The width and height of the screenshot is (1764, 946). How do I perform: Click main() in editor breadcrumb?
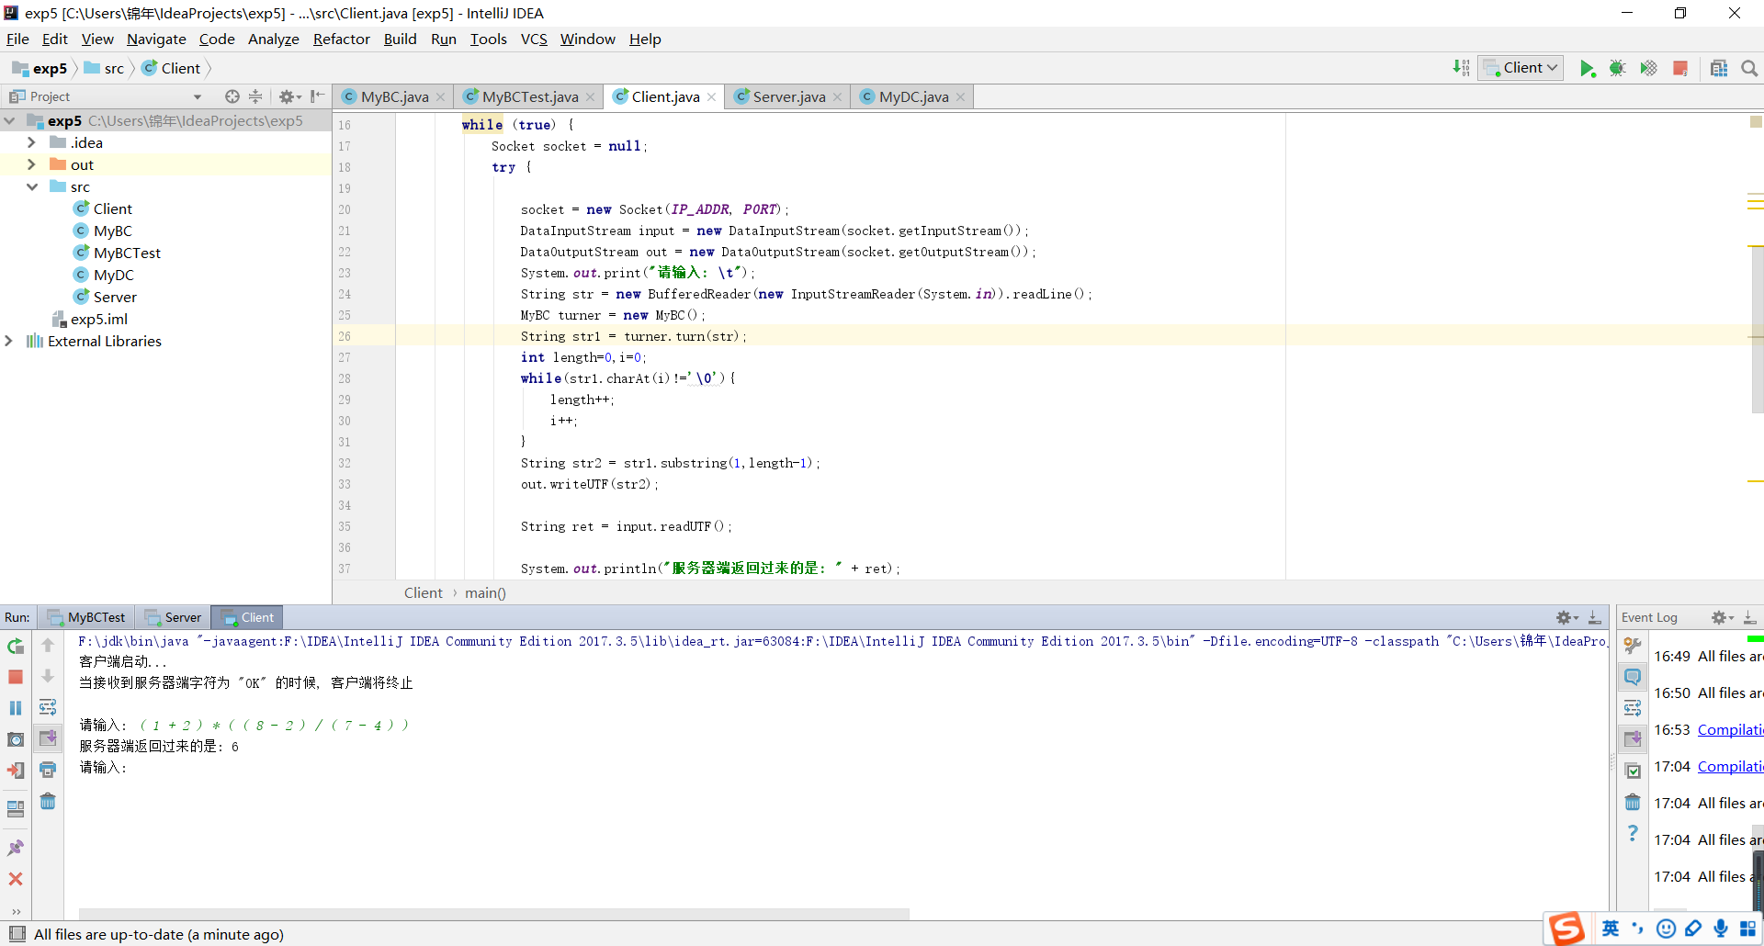pyautogui.click(x=485, y=592)
